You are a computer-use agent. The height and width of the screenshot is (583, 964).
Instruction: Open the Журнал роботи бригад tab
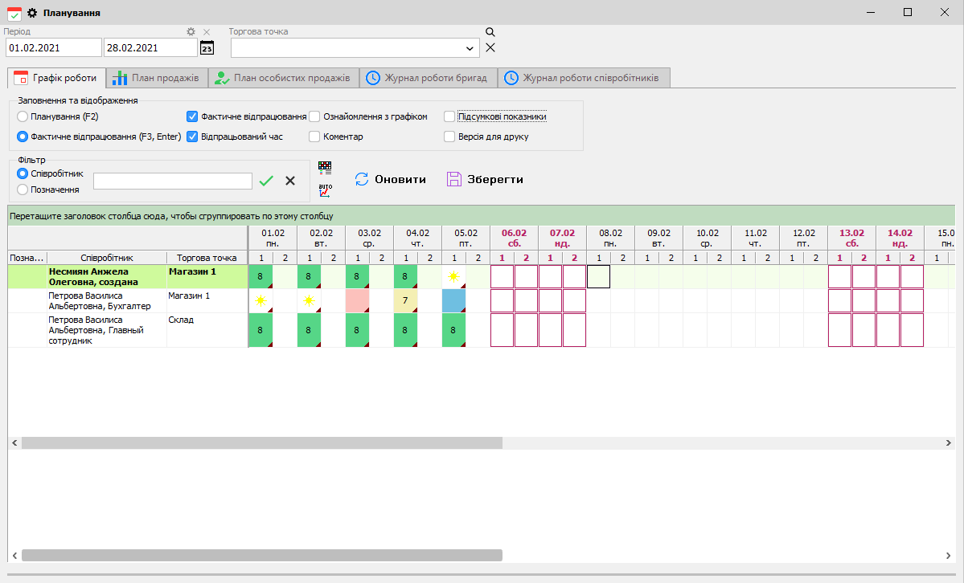click(427, 78)
